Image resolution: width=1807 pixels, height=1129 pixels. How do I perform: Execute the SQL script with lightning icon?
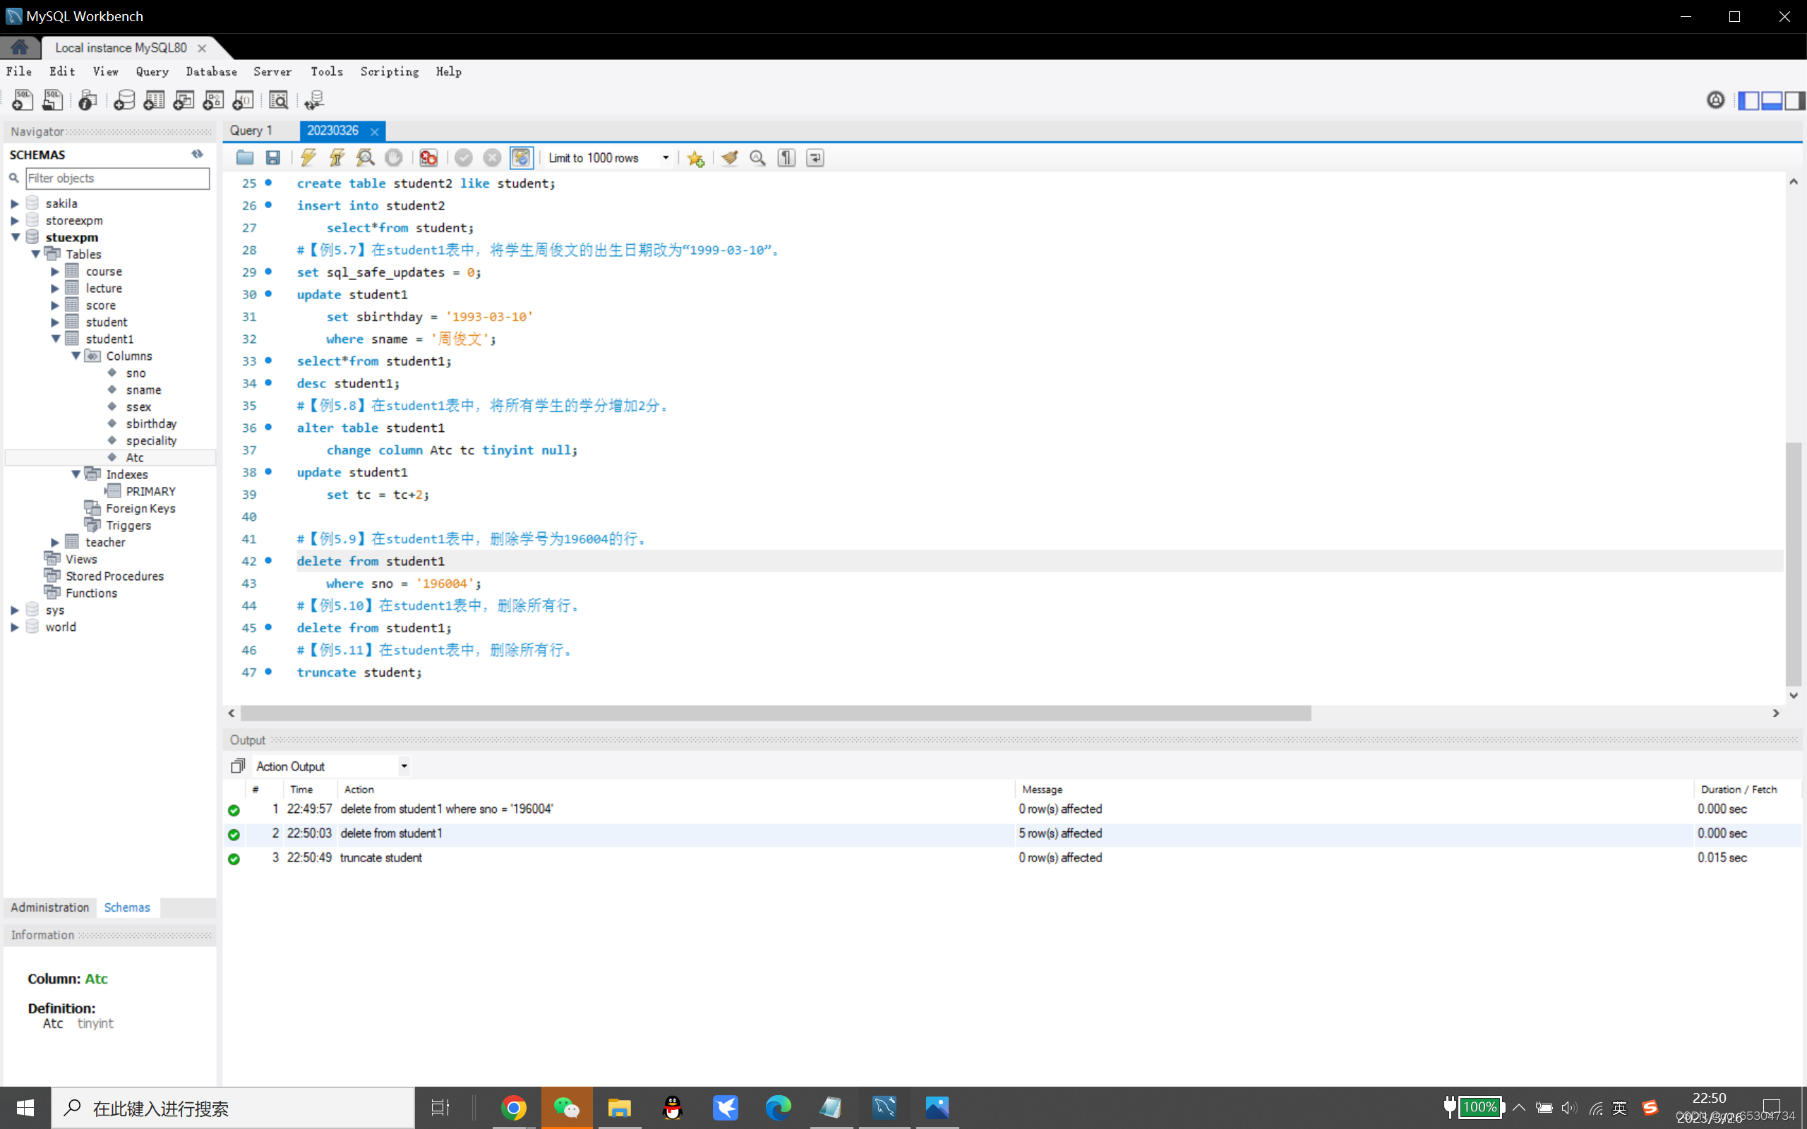pos(308,157)
